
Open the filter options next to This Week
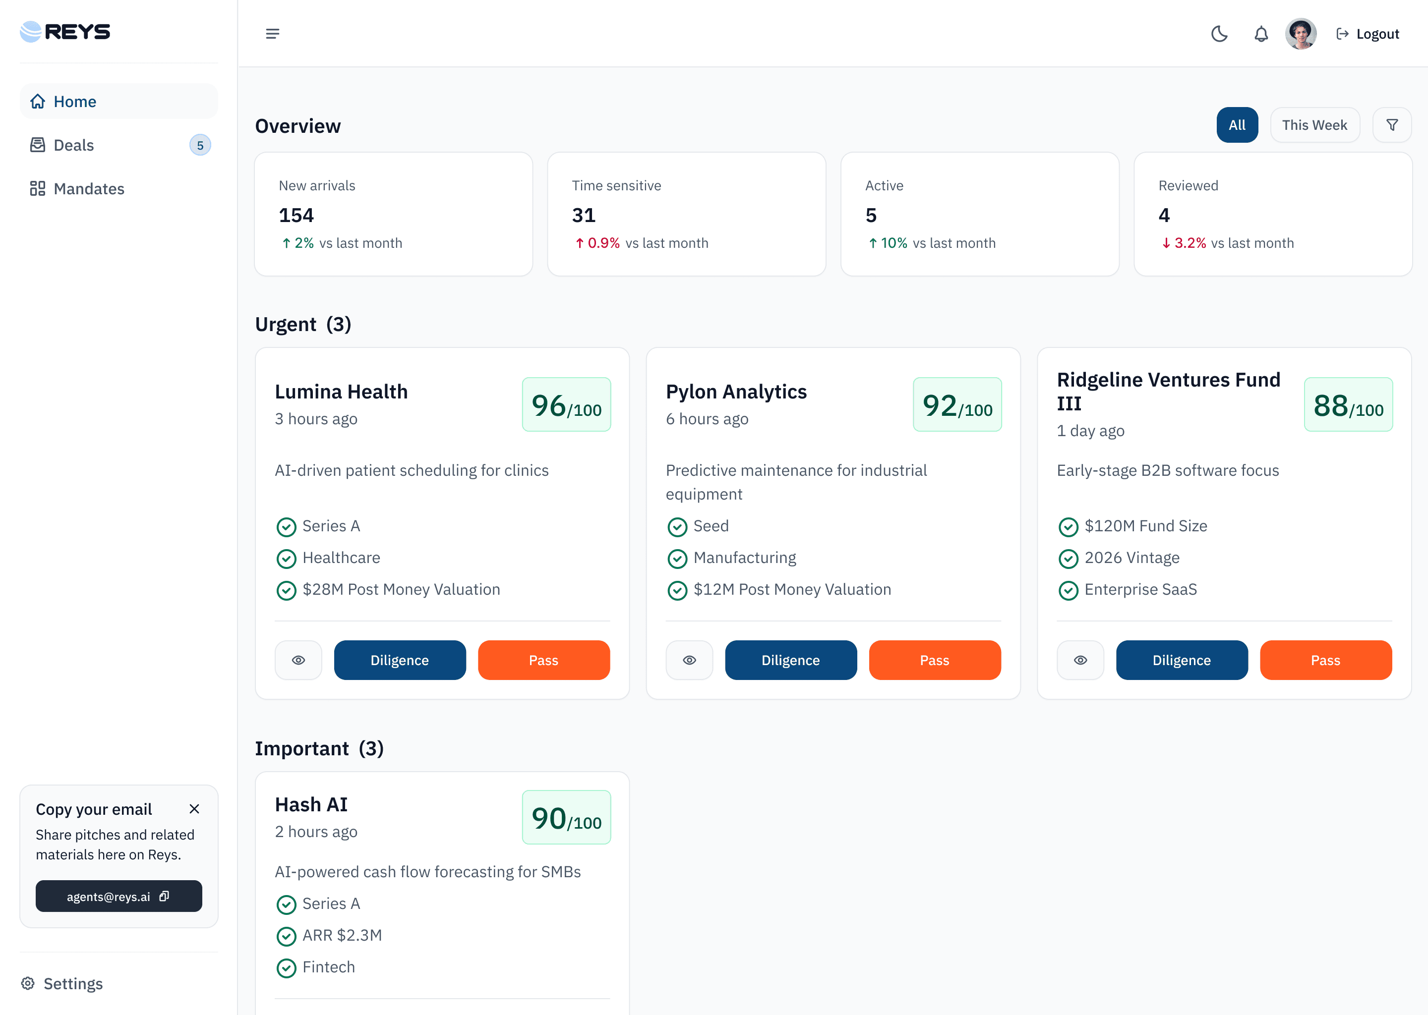[1392, 124]
